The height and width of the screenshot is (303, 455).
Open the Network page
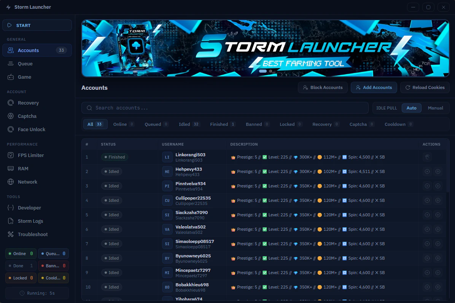(37, 182)
